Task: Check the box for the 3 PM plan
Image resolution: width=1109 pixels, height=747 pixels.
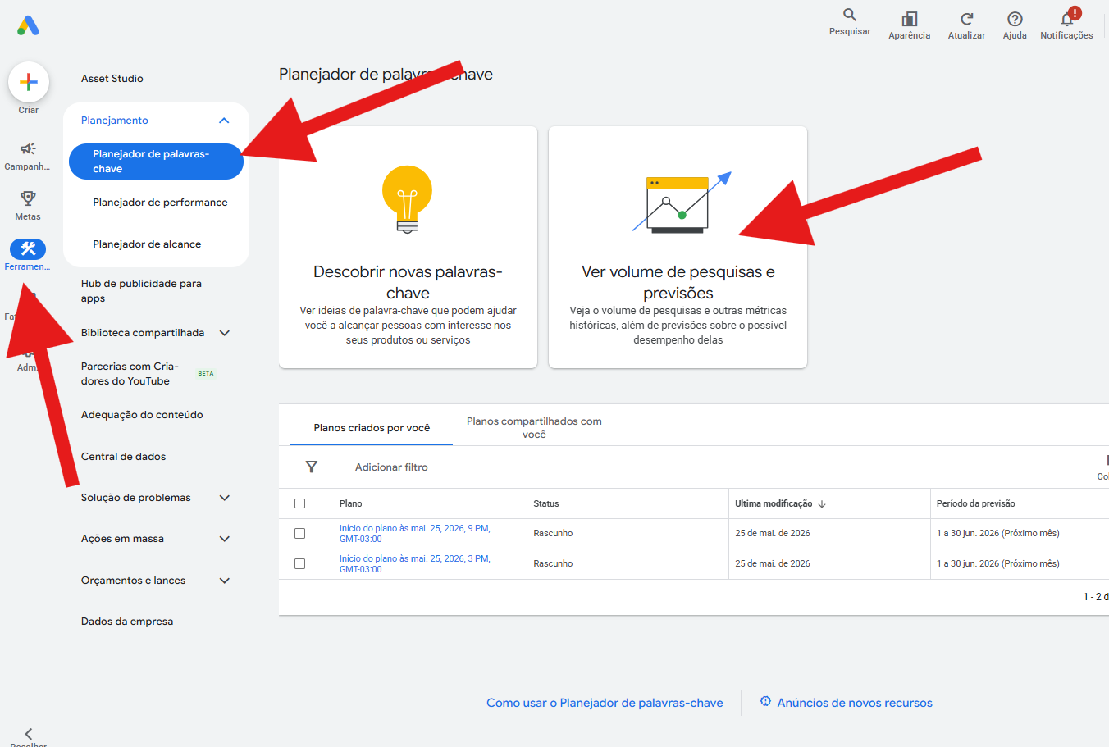Action: tap(299, 563)
